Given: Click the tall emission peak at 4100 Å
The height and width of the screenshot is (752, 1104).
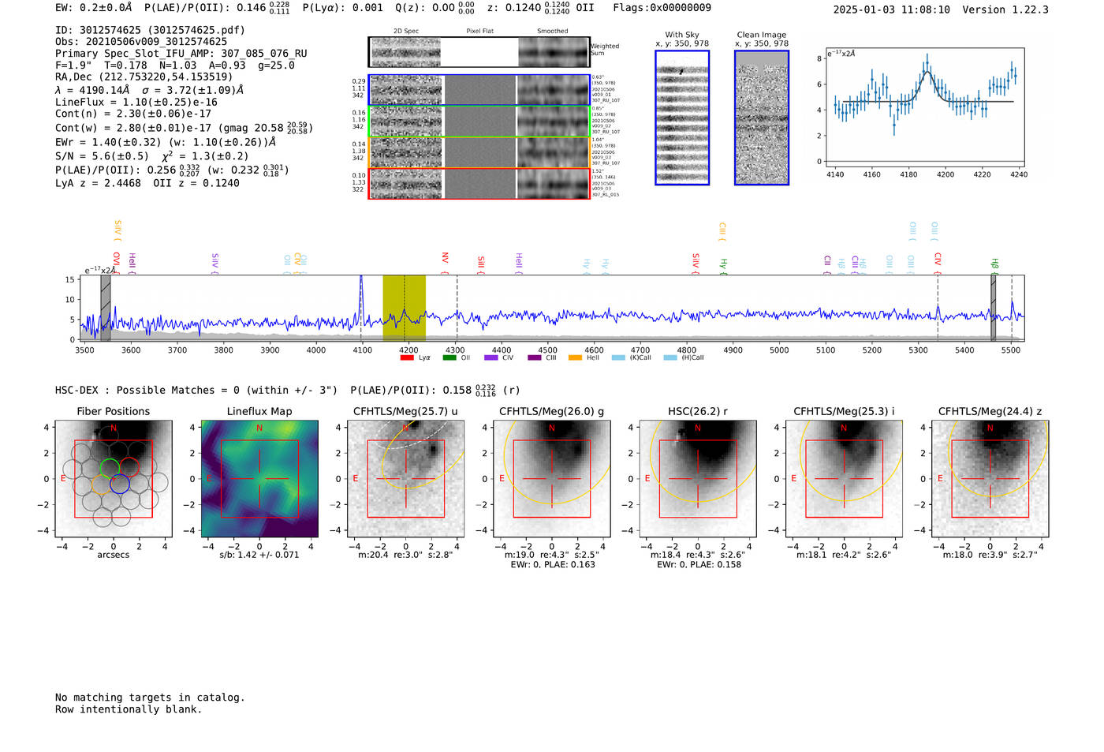Looking at the screenshot, I should pyautogui.click(x=361, y=300).
